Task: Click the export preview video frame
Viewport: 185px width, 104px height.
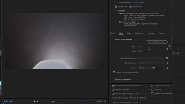Action: click(x=55, y=41)
